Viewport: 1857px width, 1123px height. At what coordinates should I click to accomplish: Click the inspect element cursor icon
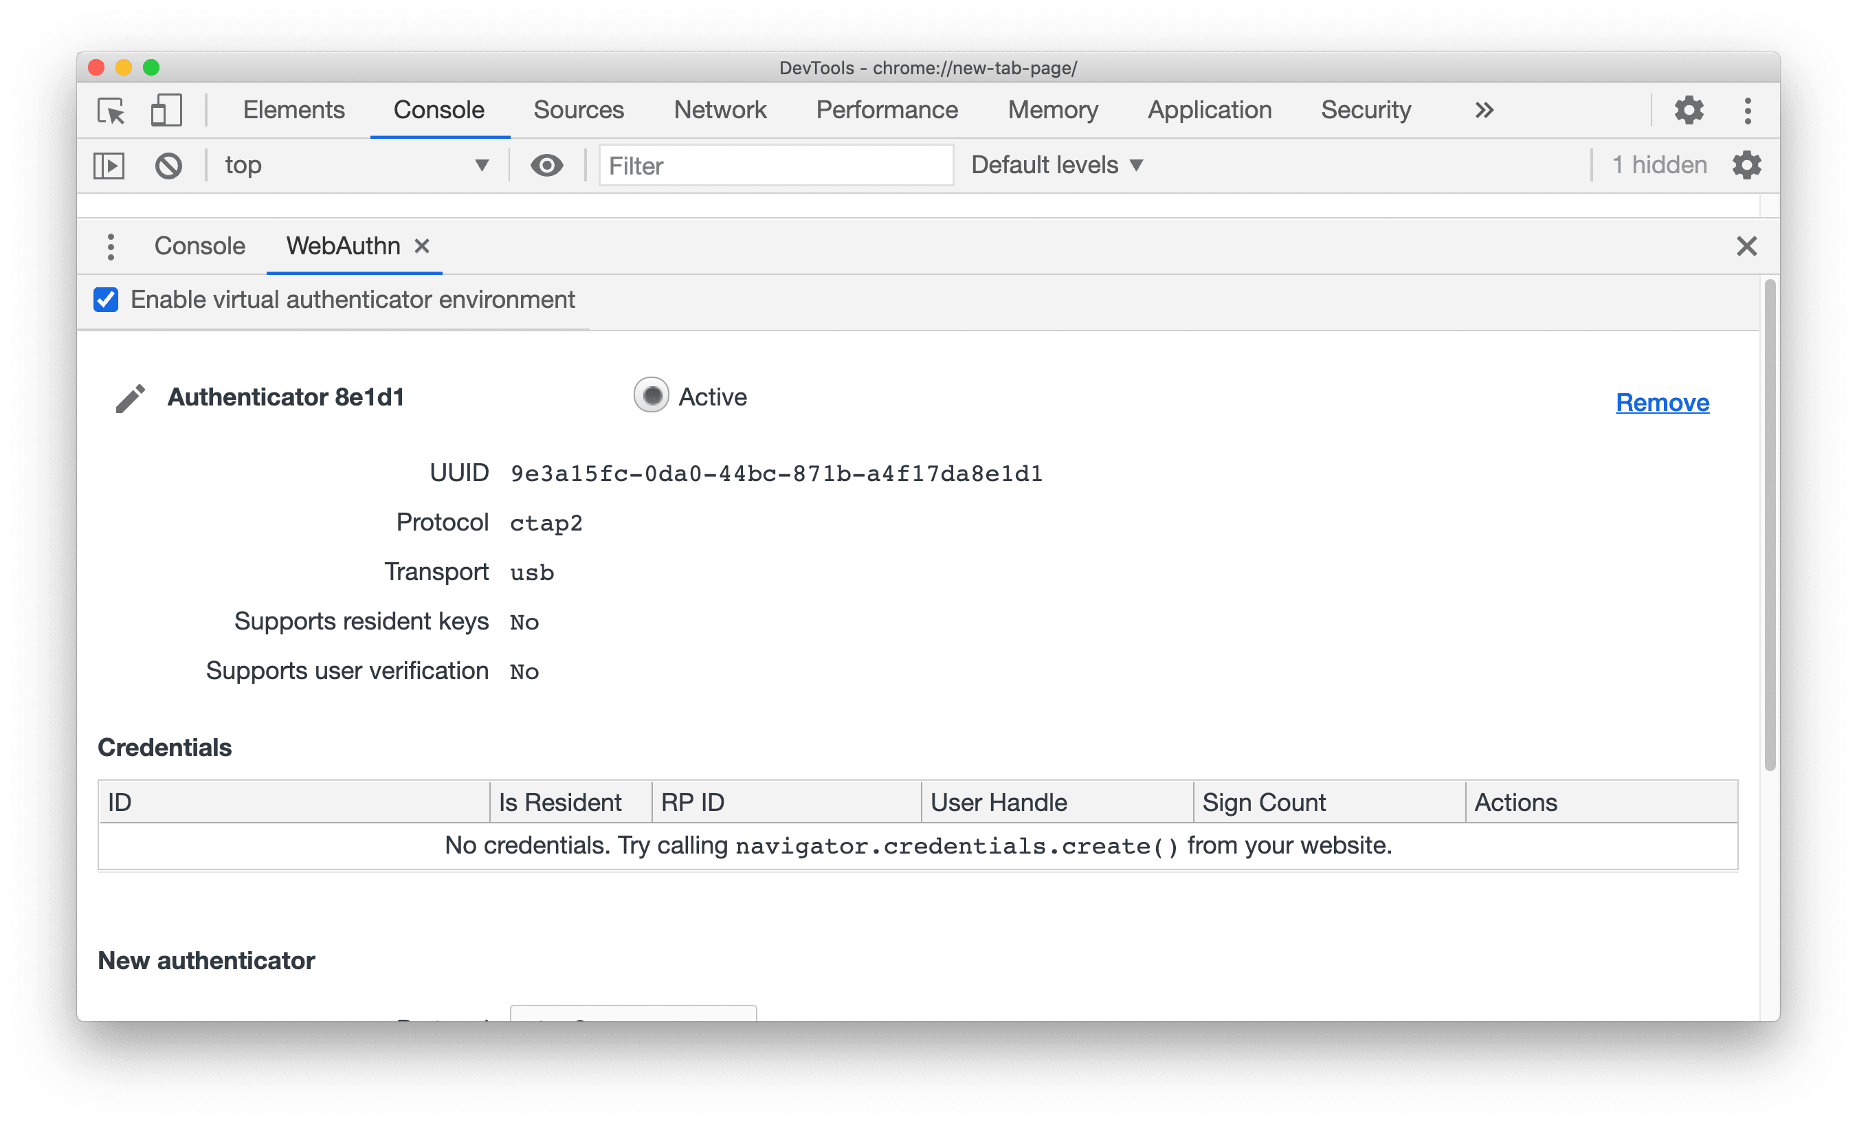(111, 110)
